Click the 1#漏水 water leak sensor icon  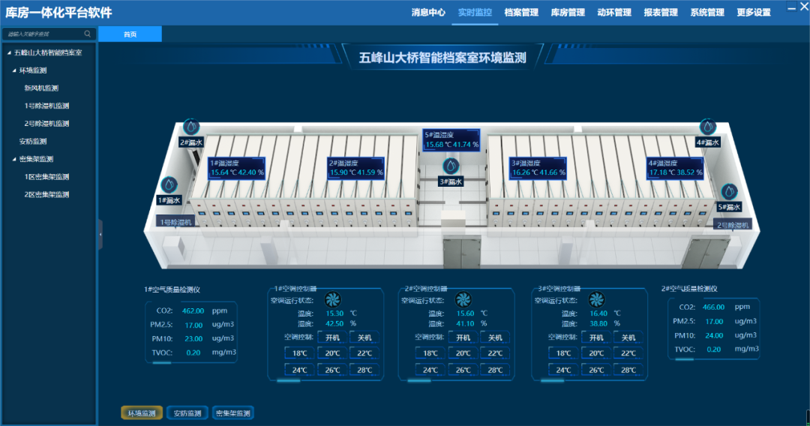pyautogui.click(x=169, y=184)
